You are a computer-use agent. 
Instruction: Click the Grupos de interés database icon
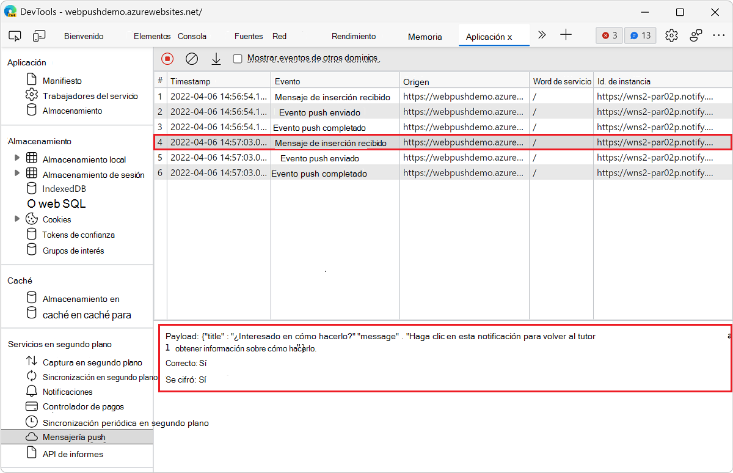(x=31, y=249)
